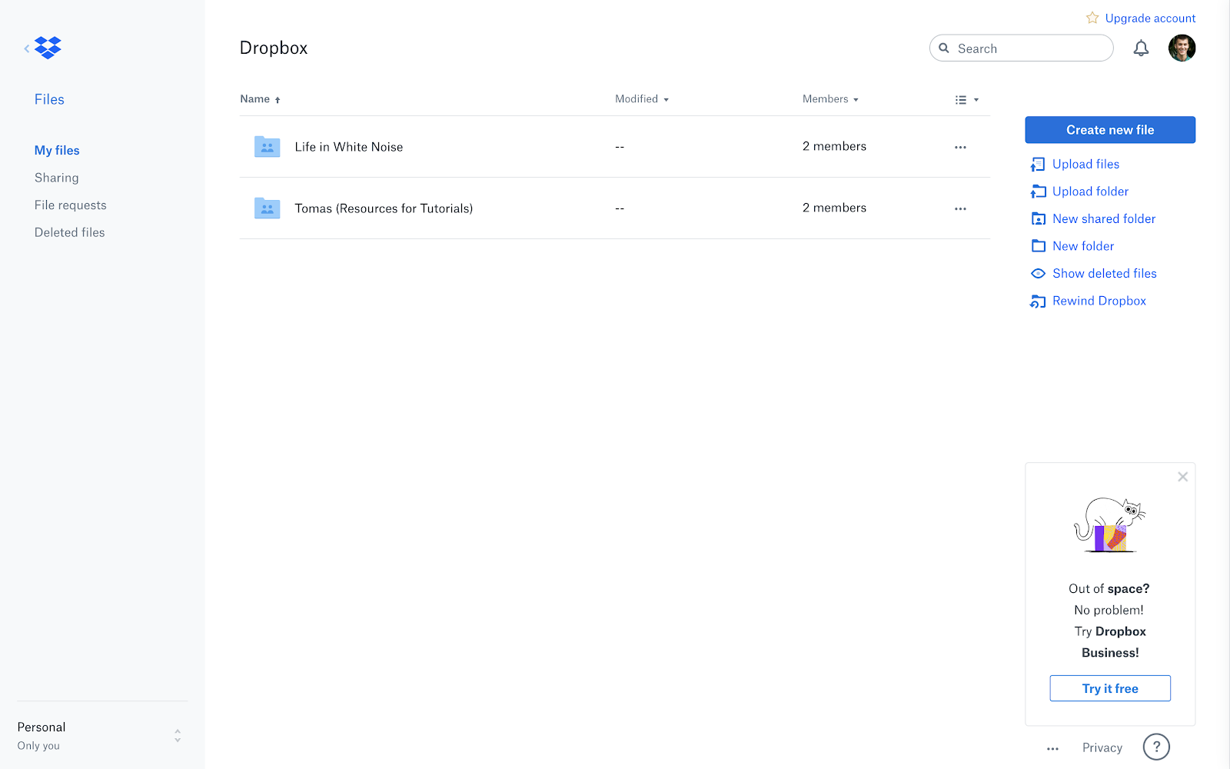Collapse sidebar with the back chevron

click(27, 48)
